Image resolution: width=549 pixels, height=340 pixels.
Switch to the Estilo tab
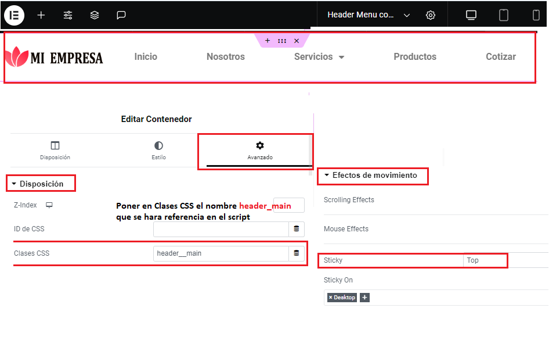[158, 151]
